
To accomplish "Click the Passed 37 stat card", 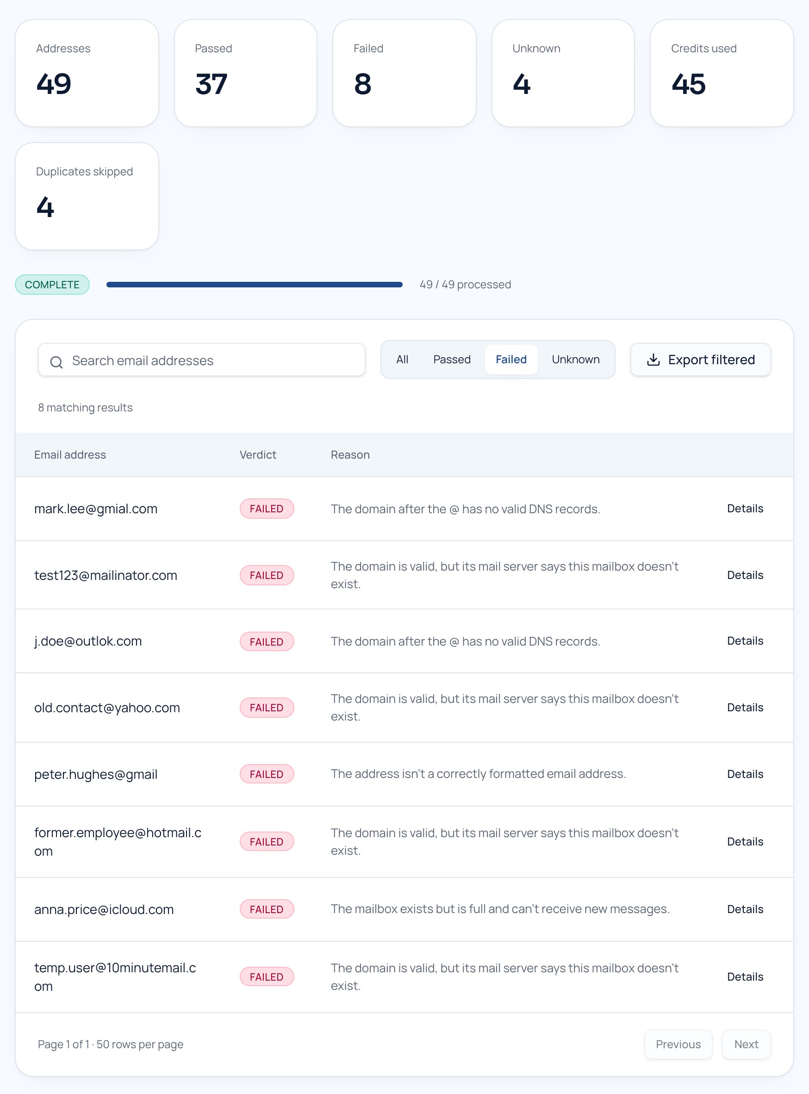I will click(246, 73).
